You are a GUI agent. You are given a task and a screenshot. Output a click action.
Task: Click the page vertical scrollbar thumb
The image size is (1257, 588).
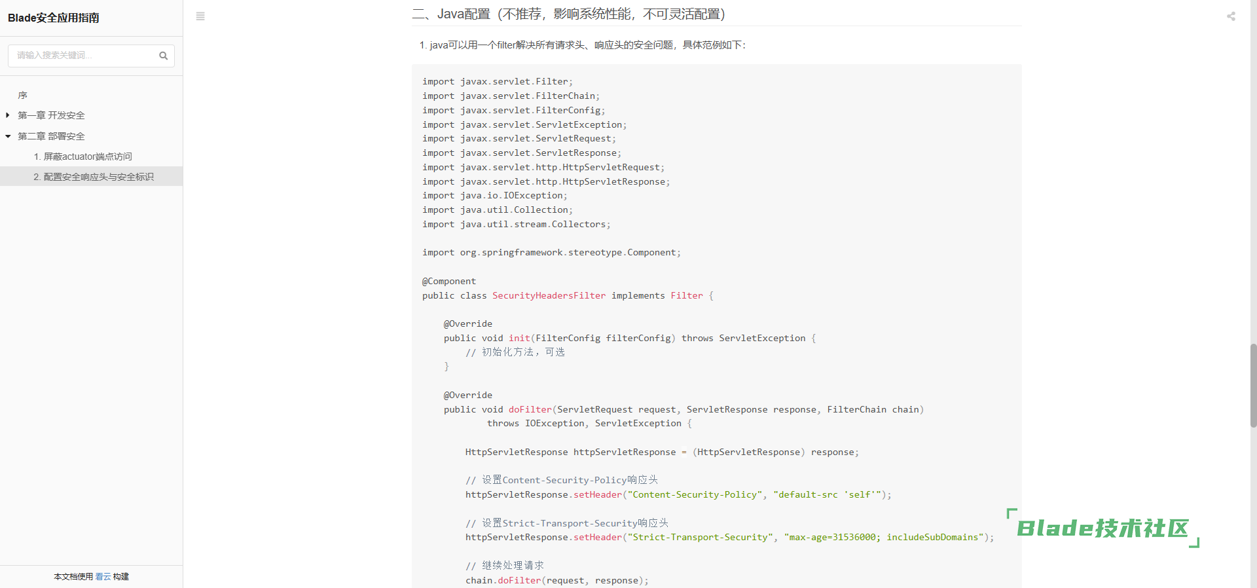tap(1253, 385)
